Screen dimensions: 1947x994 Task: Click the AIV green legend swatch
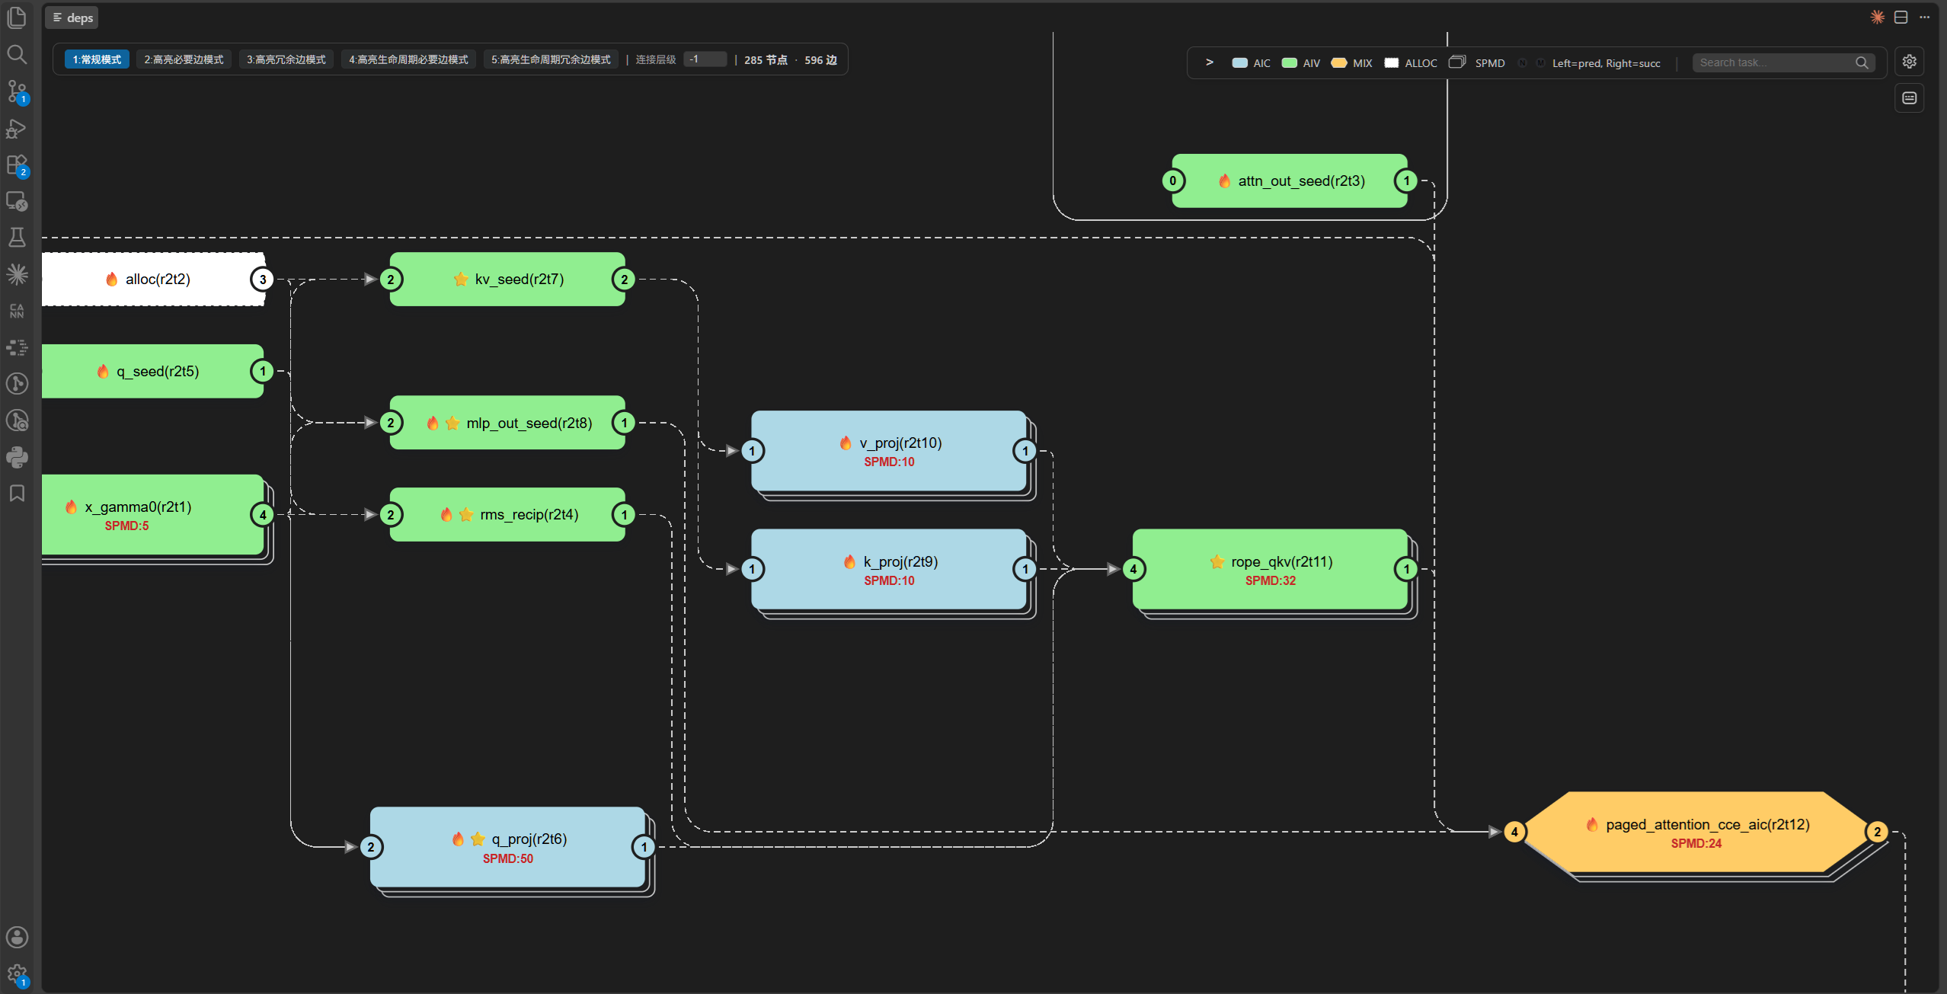click(x=1289, y=62)
